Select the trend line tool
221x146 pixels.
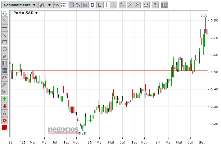click(5, 21)
